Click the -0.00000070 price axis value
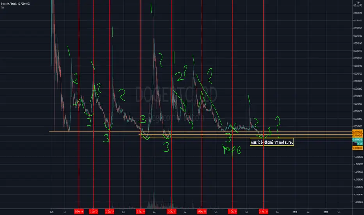364x215 pixels. [358, 202]
